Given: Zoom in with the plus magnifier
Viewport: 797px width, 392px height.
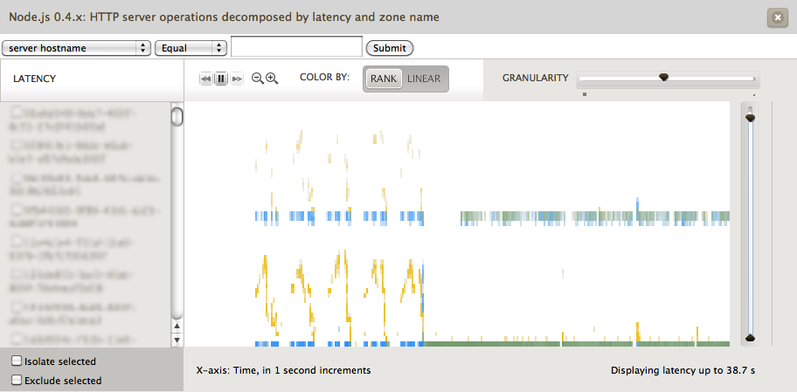Looking at the screenshot, I should pos(272,79).
